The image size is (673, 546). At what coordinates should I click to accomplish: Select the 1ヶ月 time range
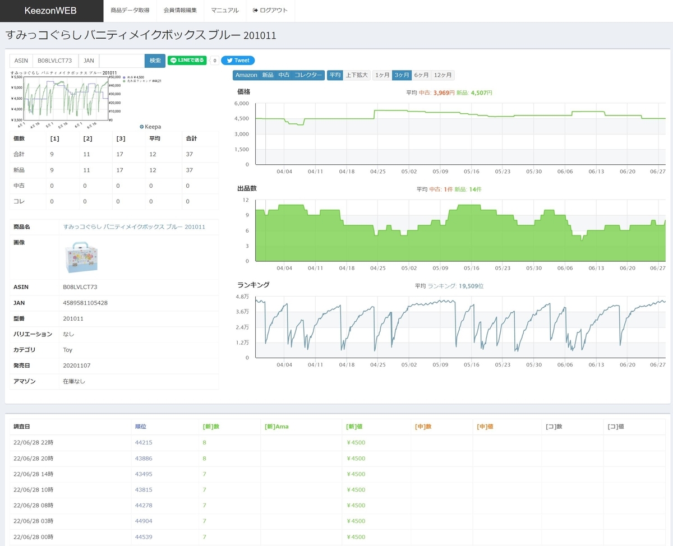(x=382, y=75)
